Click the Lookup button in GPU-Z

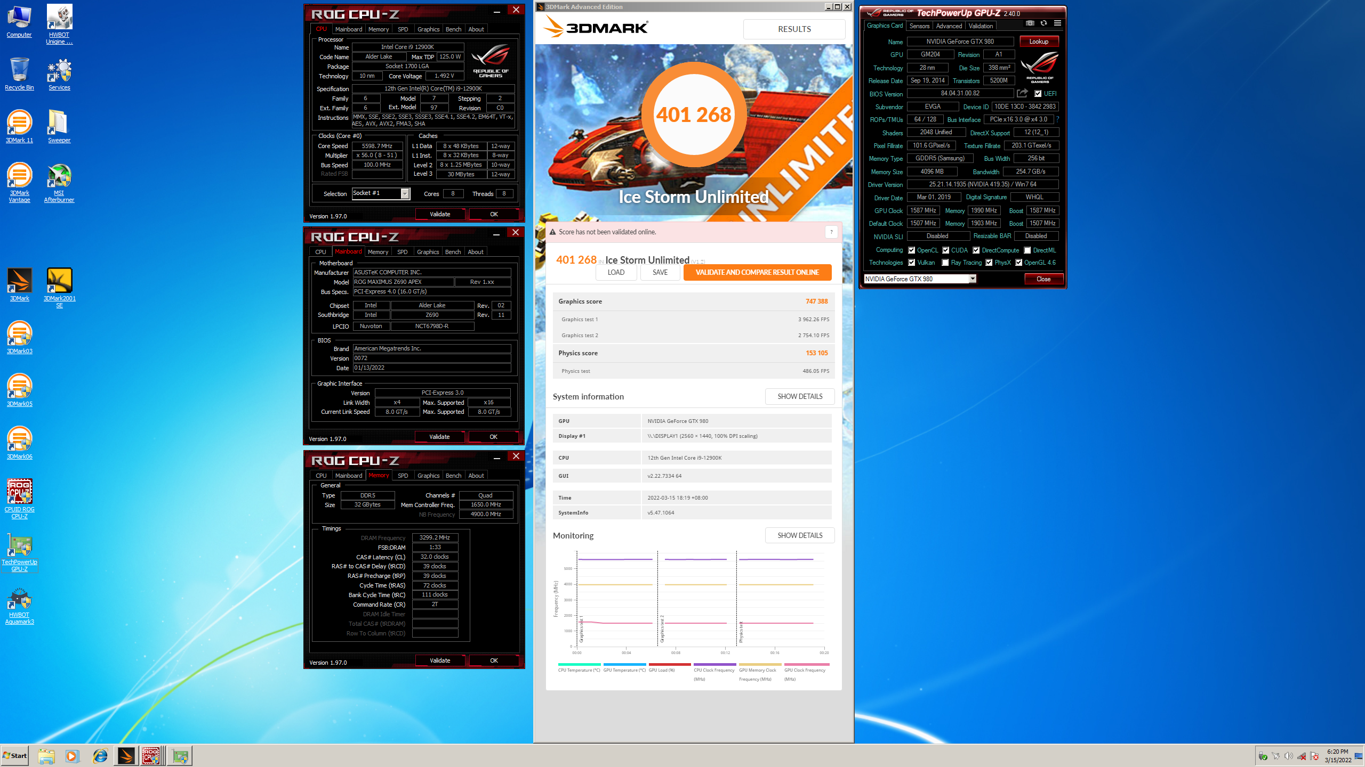(1039, 42)
